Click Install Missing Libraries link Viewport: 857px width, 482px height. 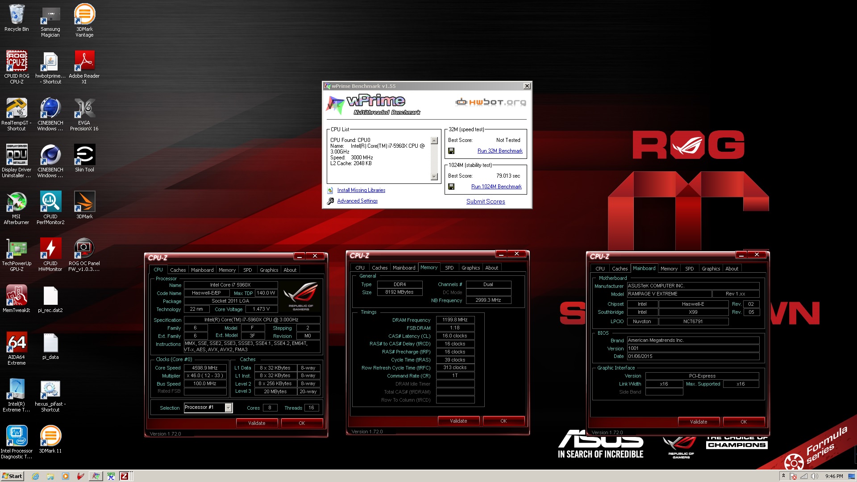tap(361, 190)
